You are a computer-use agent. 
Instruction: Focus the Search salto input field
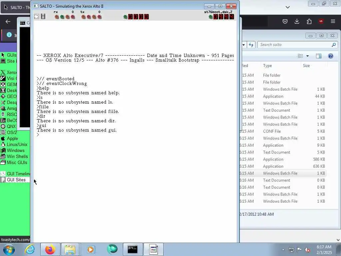point(298,45)
